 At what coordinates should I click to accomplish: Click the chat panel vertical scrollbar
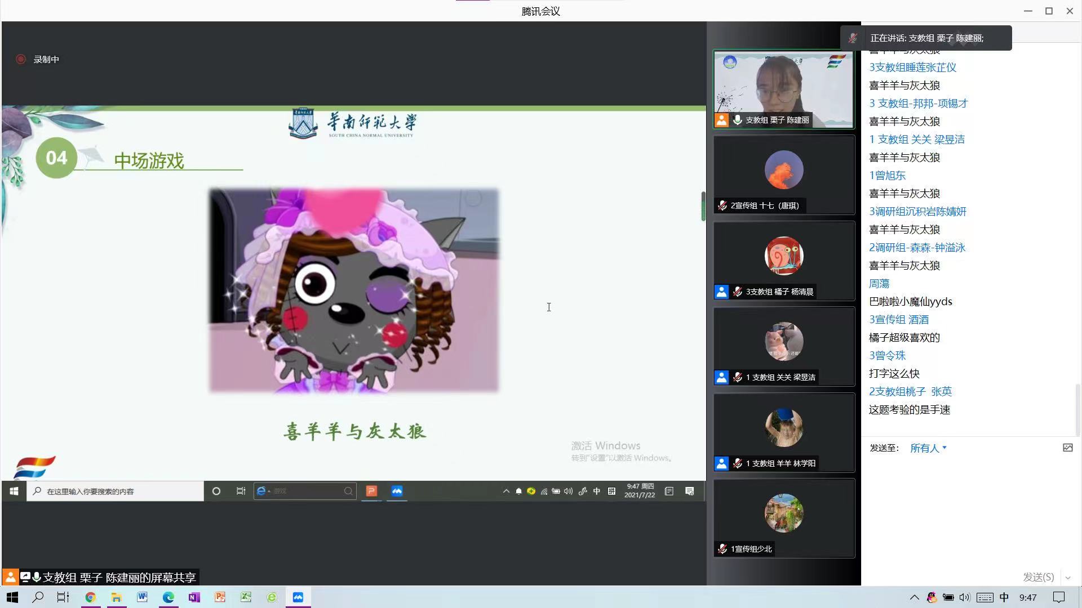[x=1077, y=410]
